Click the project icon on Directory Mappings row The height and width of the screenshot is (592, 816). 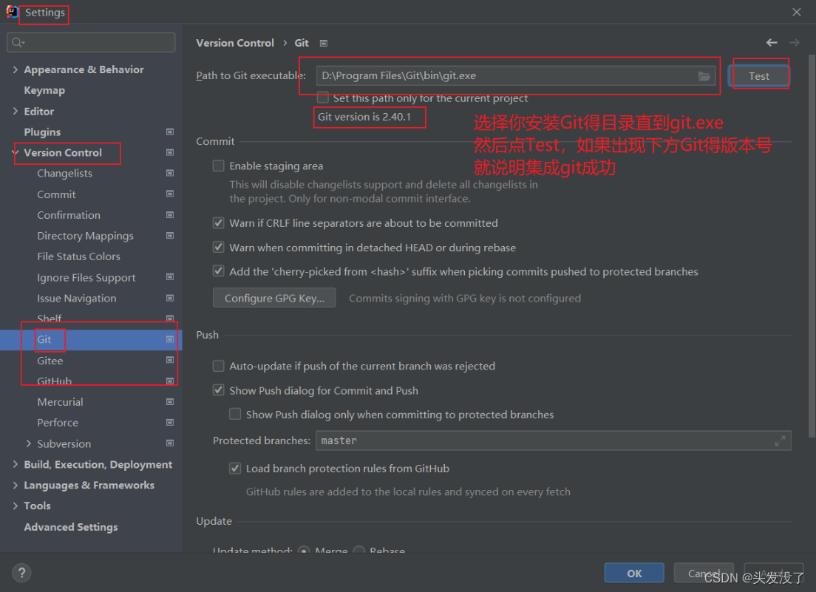[170, 236]
